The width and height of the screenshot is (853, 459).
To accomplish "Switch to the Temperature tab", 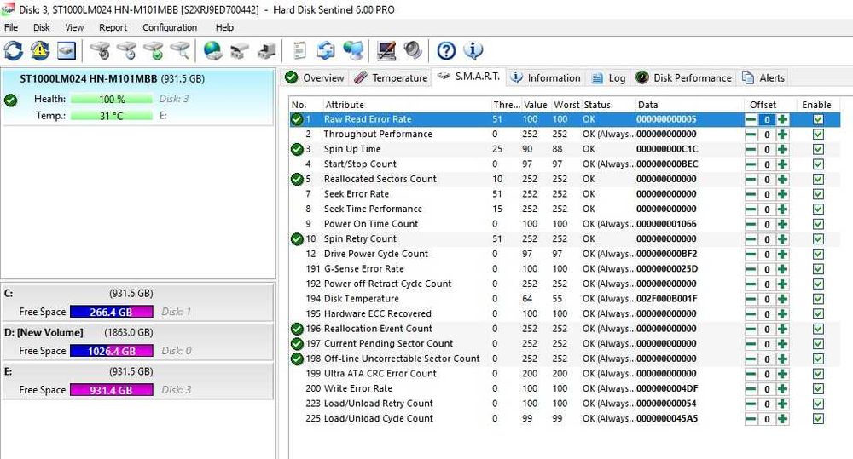I will click(x=390, y=77).
